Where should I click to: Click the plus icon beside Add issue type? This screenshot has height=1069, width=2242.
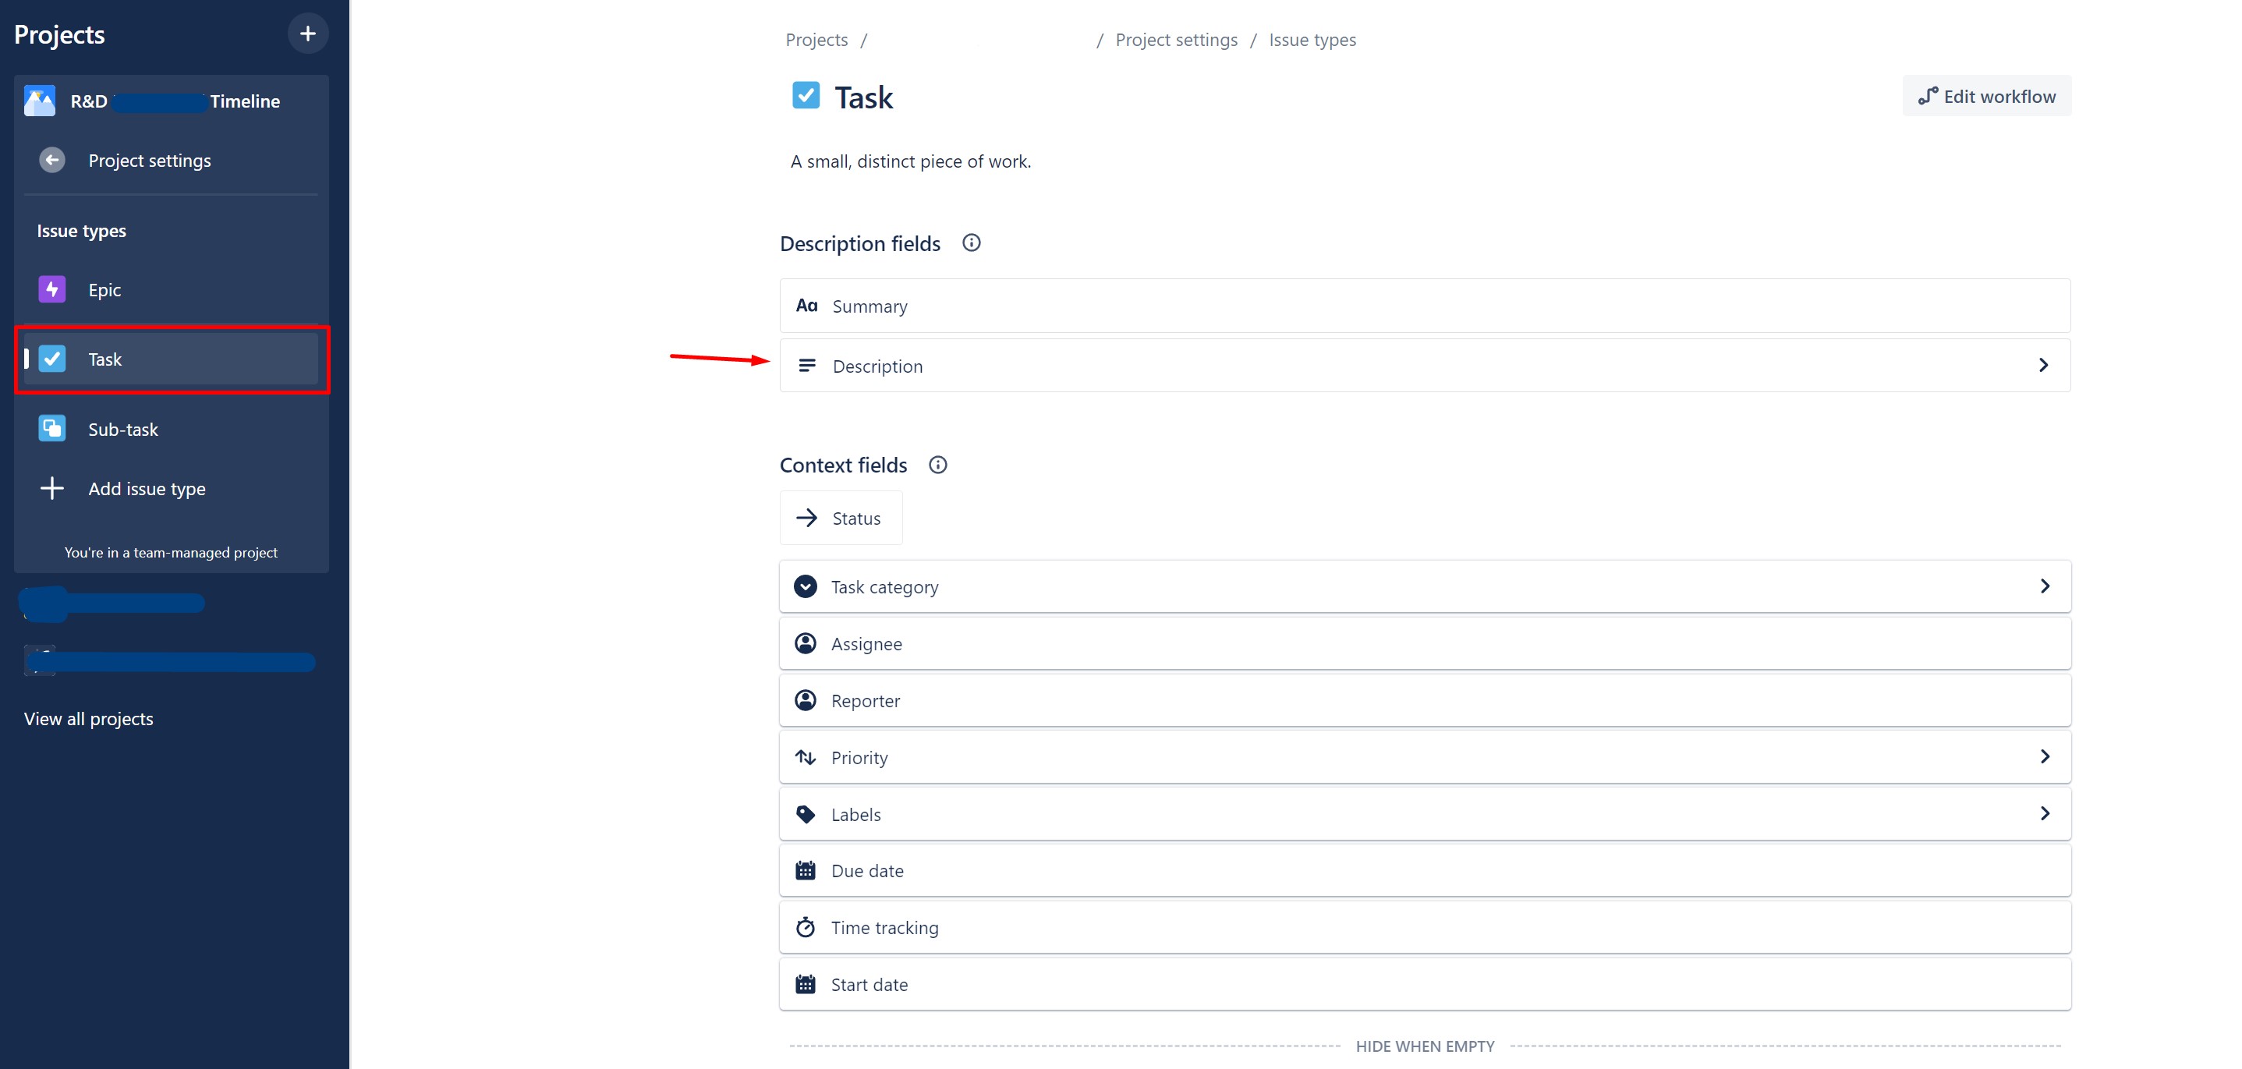pos(52,487)
